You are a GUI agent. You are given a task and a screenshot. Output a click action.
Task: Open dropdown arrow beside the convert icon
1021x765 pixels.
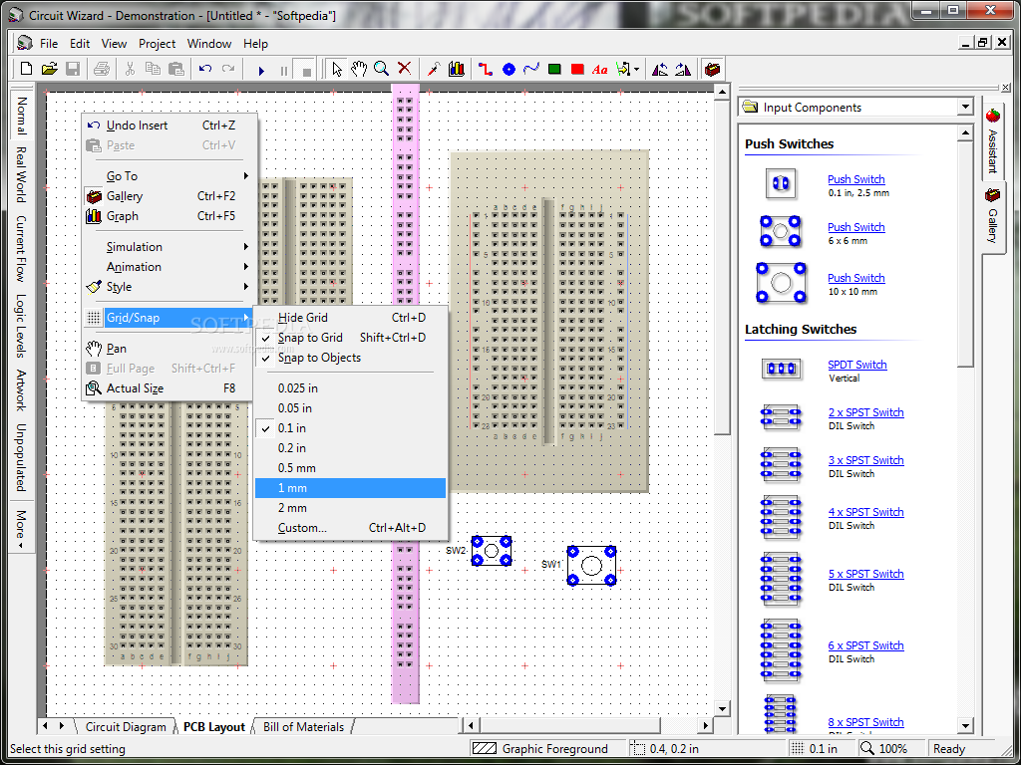tap(637, 69)
